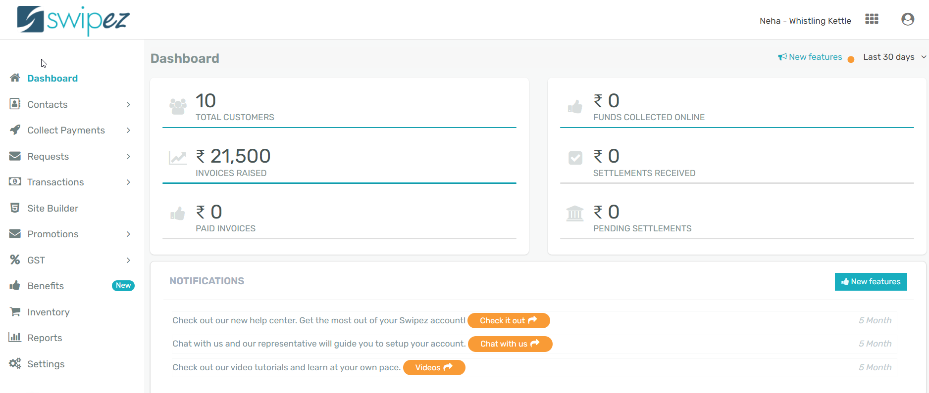
Task: Click the Transactions money icon
Action: [15, 182]
